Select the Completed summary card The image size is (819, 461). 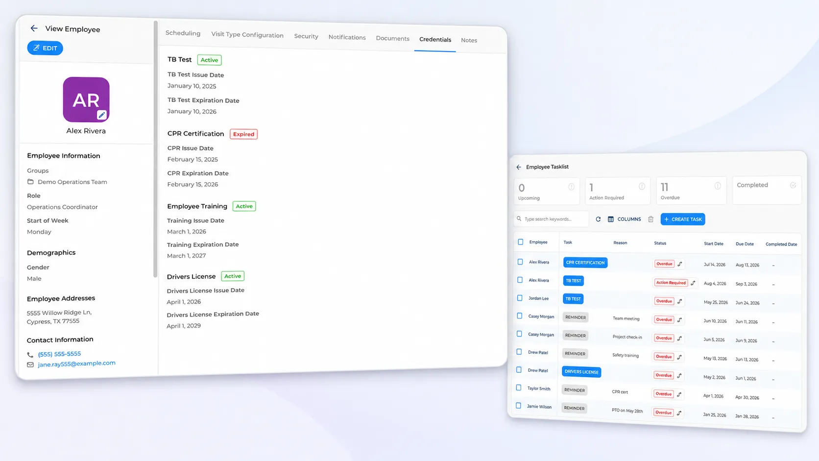(767, 190)
